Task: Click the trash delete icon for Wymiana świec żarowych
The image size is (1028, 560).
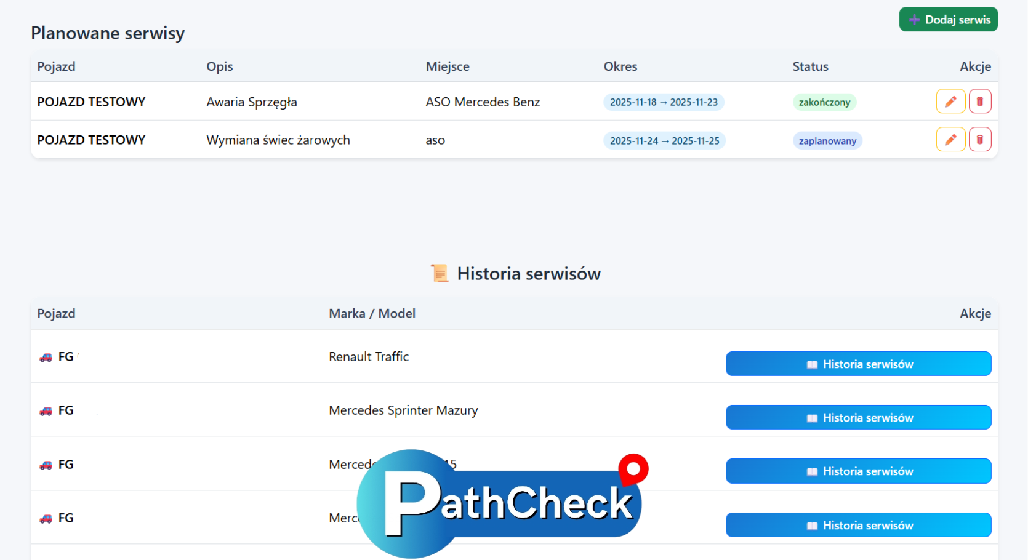Action: [x=980, y=139]
